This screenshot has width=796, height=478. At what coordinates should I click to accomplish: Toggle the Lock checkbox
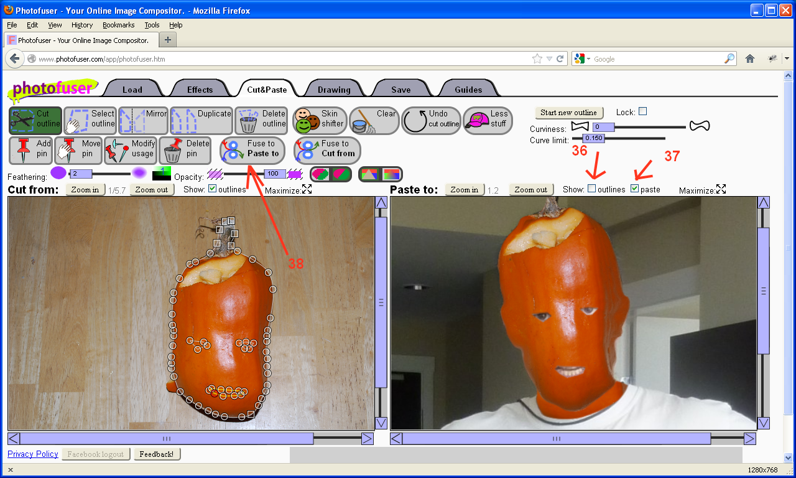643,111
